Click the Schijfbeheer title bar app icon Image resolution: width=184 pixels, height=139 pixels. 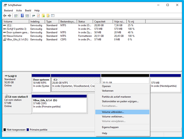pyautogui.click(x=5, y=5)
